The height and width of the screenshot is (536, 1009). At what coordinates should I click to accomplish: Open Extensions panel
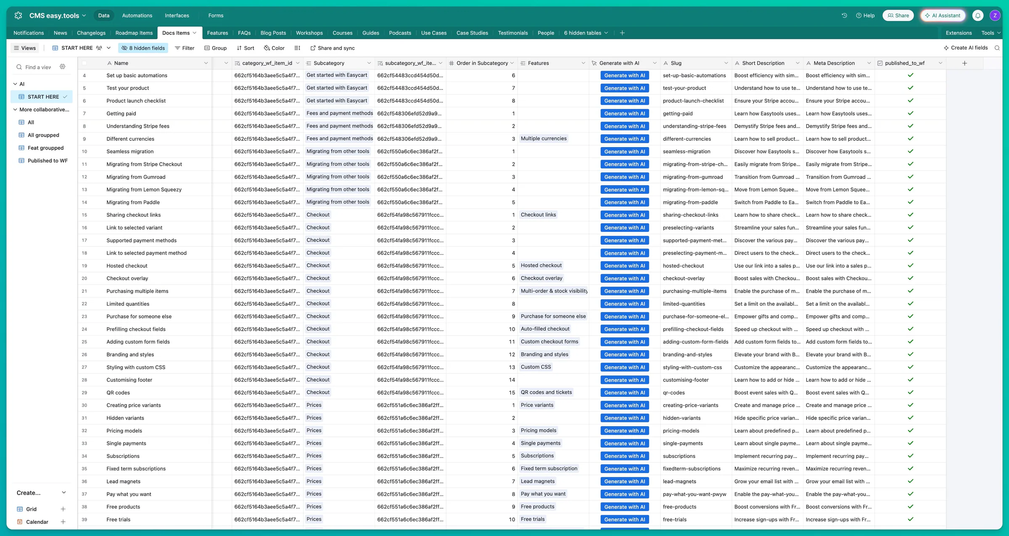pyautogui.click(x=959, y=33)
